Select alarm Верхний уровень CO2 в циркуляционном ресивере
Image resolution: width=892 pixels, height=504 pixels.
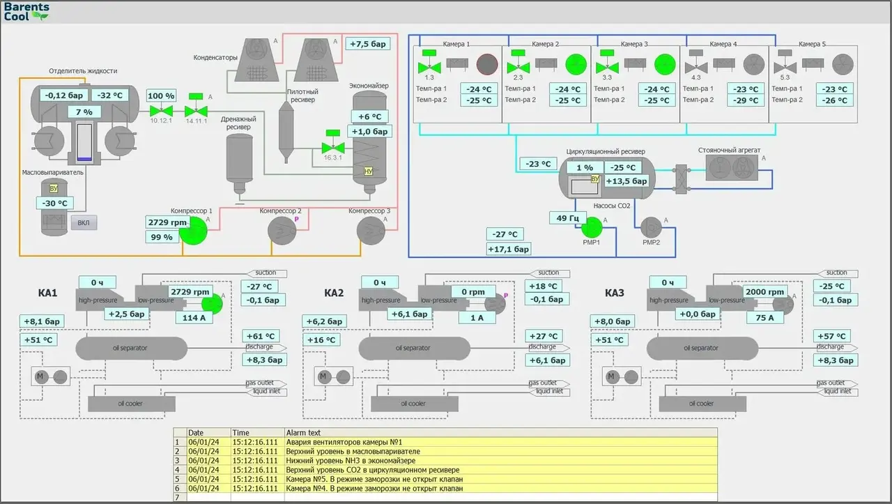tap(445, 470)
